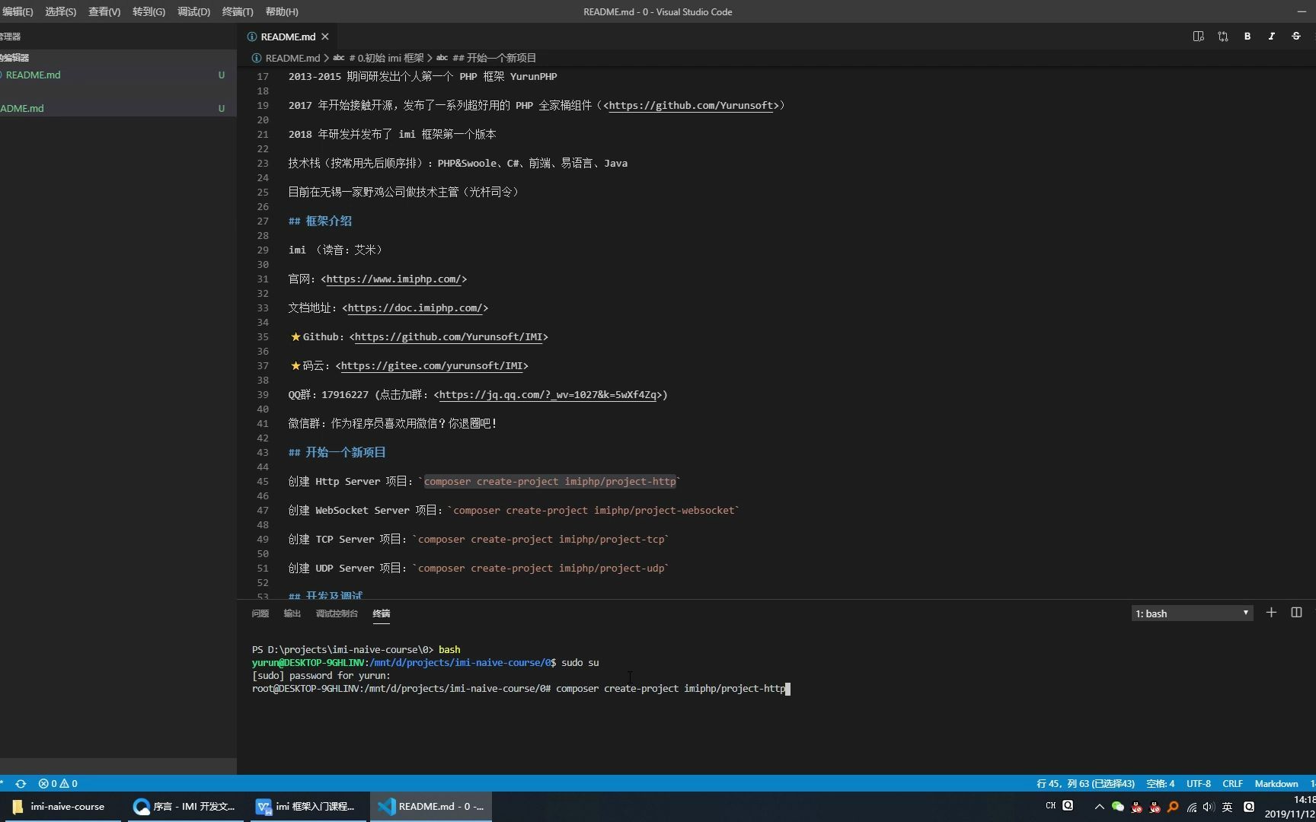Click the project-websocket command on line 47
This screenshot has height=822, width=1316.
tap(593, 511)
